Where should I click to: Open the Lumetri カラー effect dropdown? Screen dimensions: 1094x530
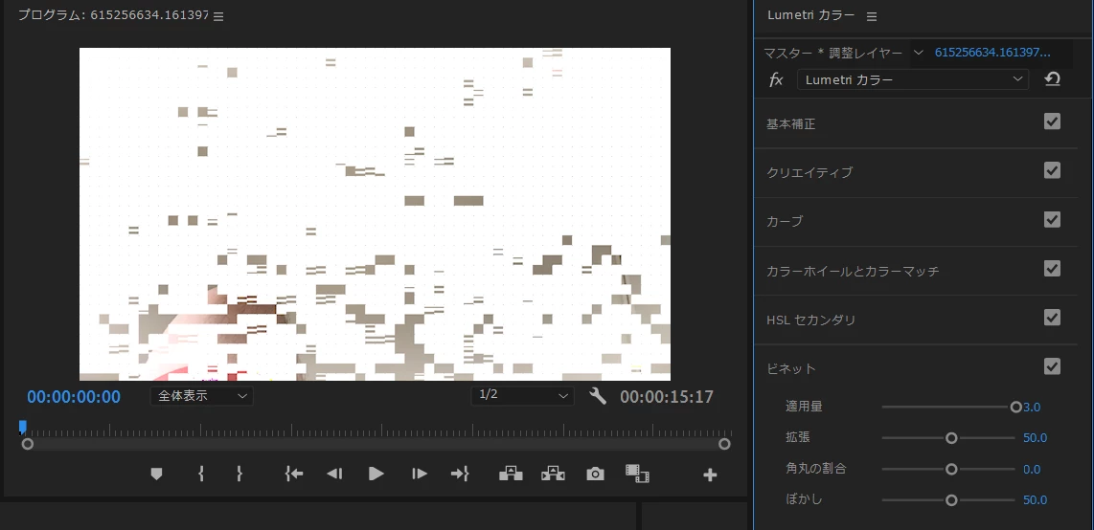(x=913, y=79)
